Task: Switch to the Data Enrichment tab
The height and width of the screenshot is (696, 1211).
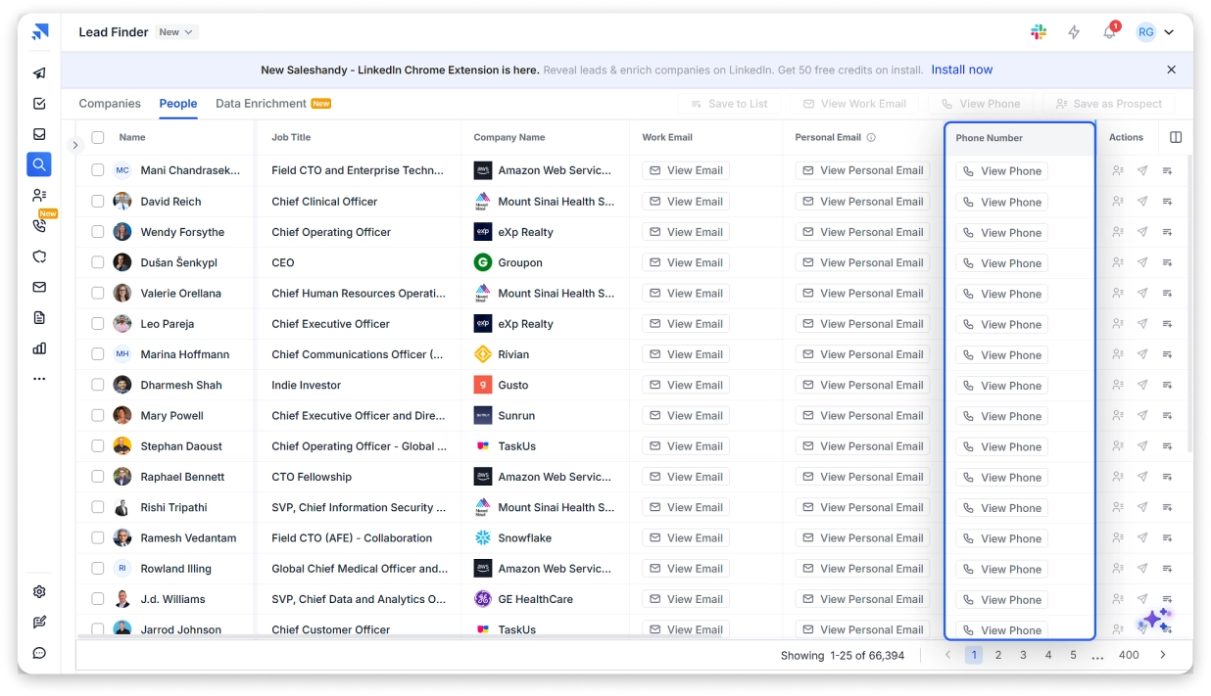Action: [x=273, y=103]
